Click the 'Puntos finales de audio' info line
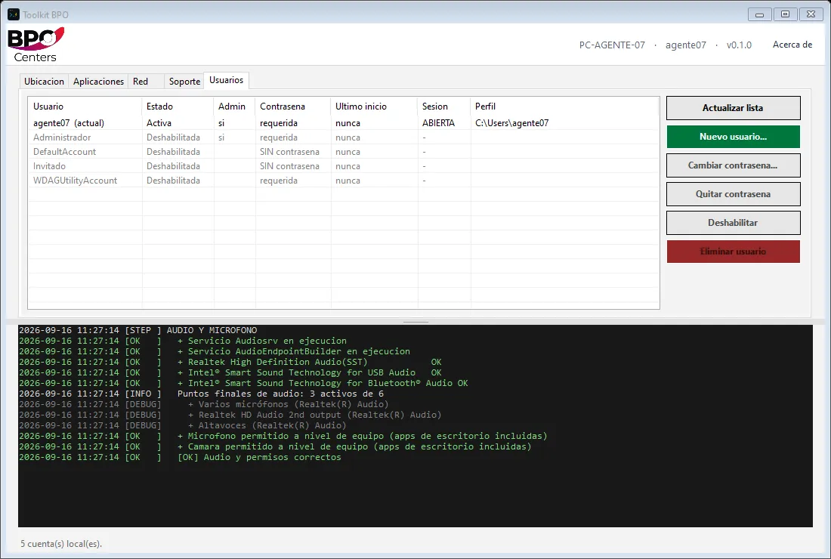The height and width of the screenshot is (559, 831). point(202,394)
